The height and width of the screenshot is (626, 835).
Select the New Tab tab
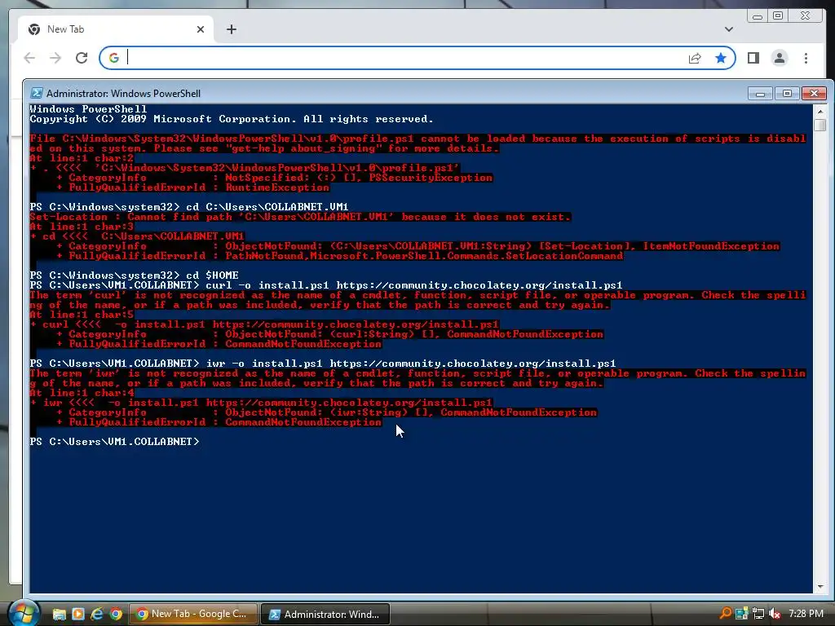pyautogui.click(x=114, y=29)
